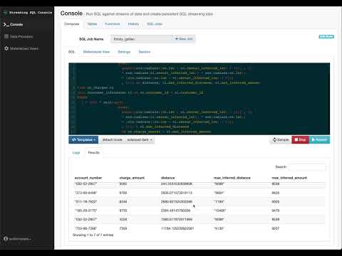342x256 pixels.
Task: Switch to the Compose tab
Action: point(71,24)
